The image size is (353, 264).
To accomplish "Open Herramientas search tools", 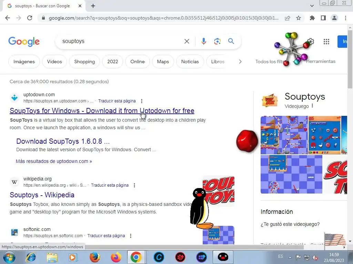I will pos(321,61).
